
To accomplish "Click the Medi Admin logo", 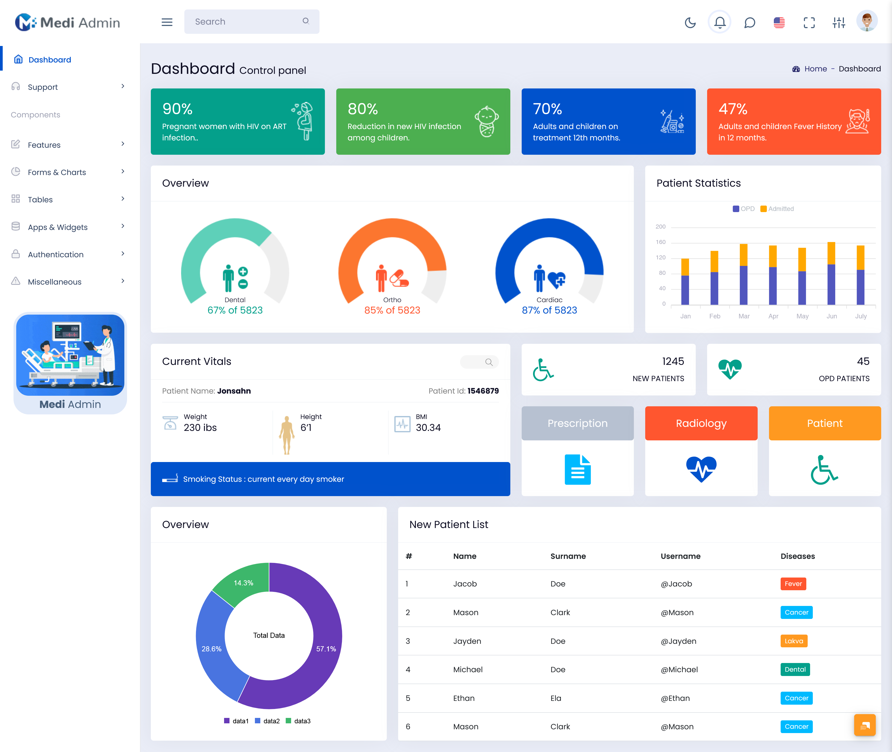I will (x=67, y=22).
